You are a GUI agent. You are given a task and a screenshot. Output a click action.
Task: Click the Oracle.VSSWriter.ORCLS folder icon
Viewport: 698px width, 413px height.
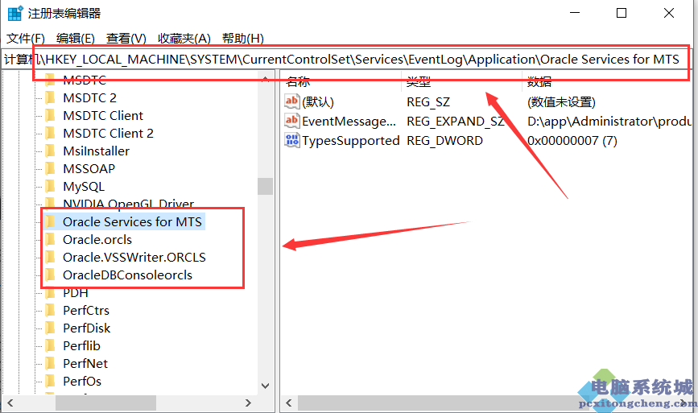pyautogui.click(x=50, y=258)
